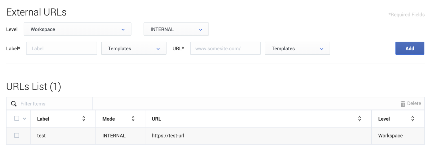435x159 pixels.
Task: Sort by Label column arrows
Action: point(84,118)
